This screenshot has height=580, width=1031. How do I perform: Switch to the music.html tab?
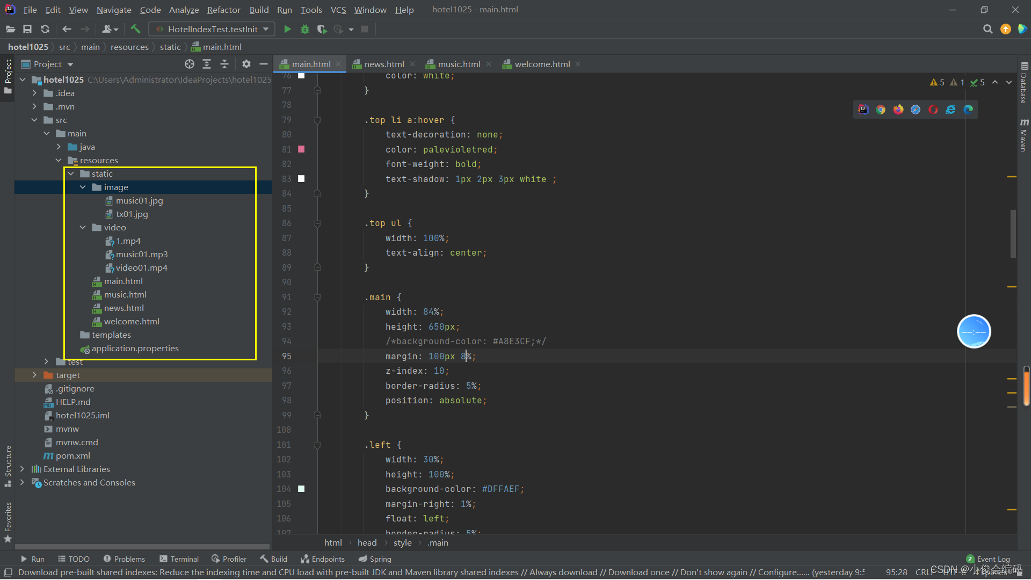(459, 64)
